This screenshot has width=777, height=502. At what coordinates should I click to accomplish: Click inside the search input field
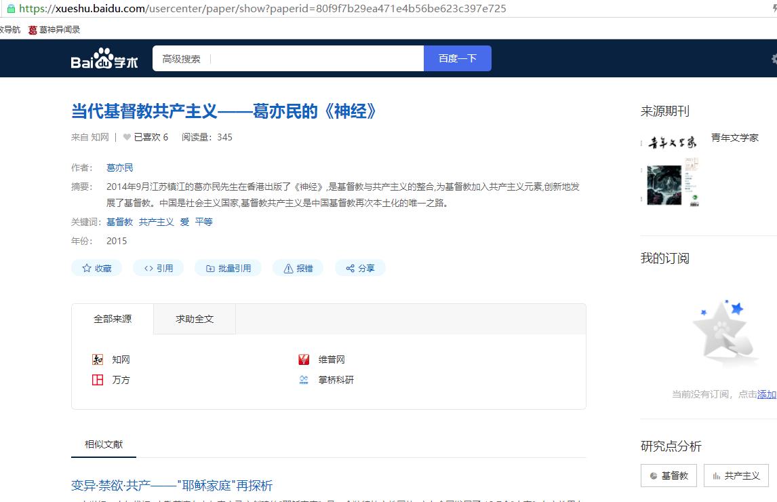[x=315, y=59]
